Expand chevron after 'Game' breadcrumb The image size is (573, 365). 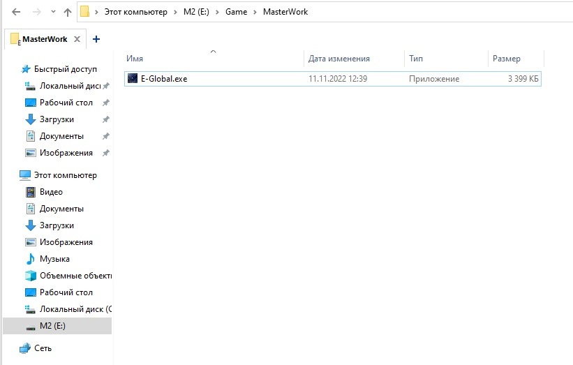255,12
